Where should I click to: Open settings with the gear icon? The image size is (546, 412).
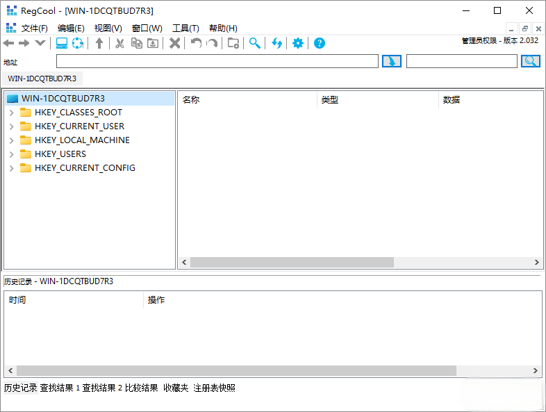tap(298, 43)
